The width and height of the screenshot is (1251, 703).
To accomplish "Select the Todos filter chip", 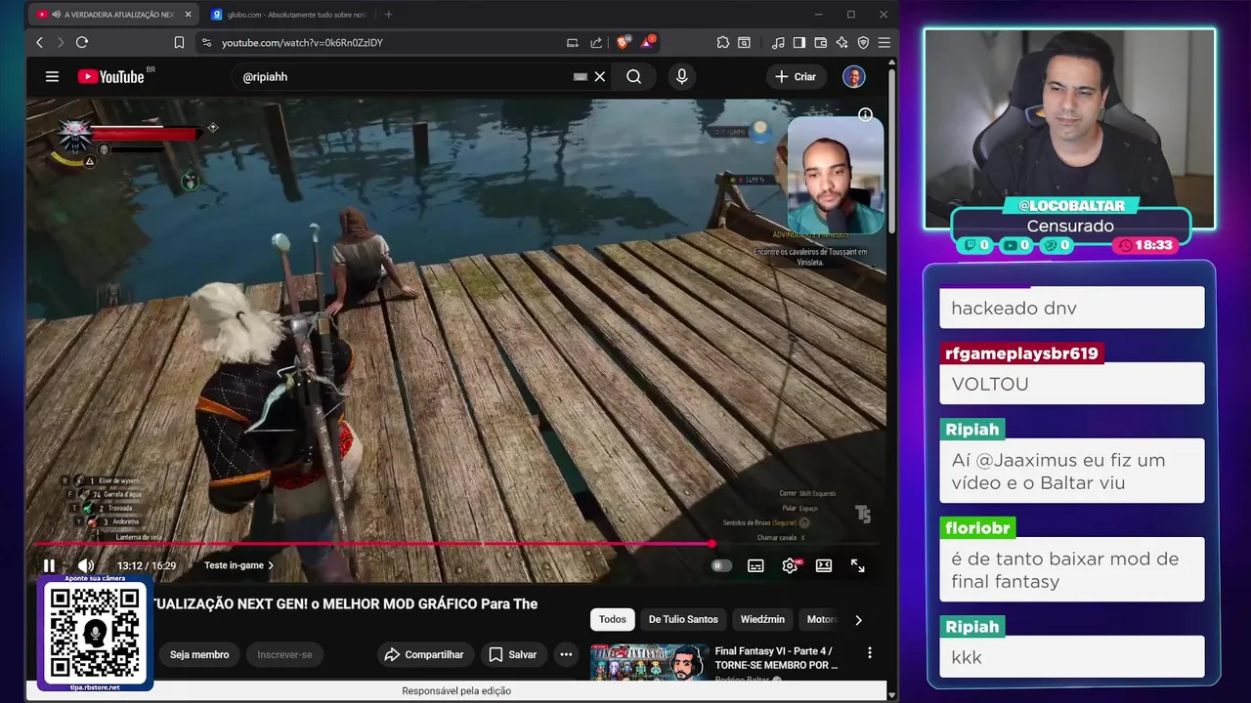I will [x=613, y=619].
